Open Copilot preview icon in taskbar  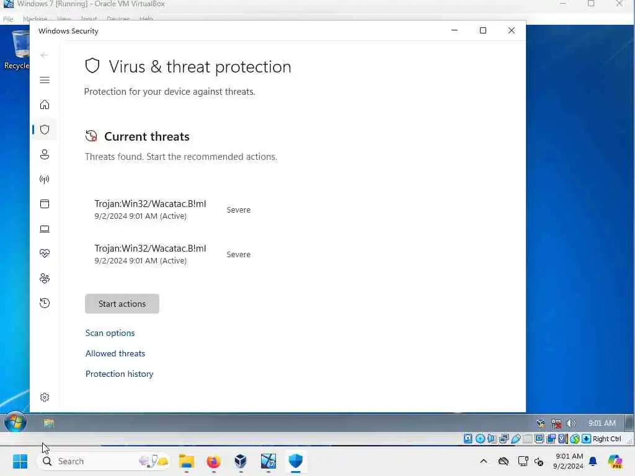pyautogui.click(x=615, y=461)
